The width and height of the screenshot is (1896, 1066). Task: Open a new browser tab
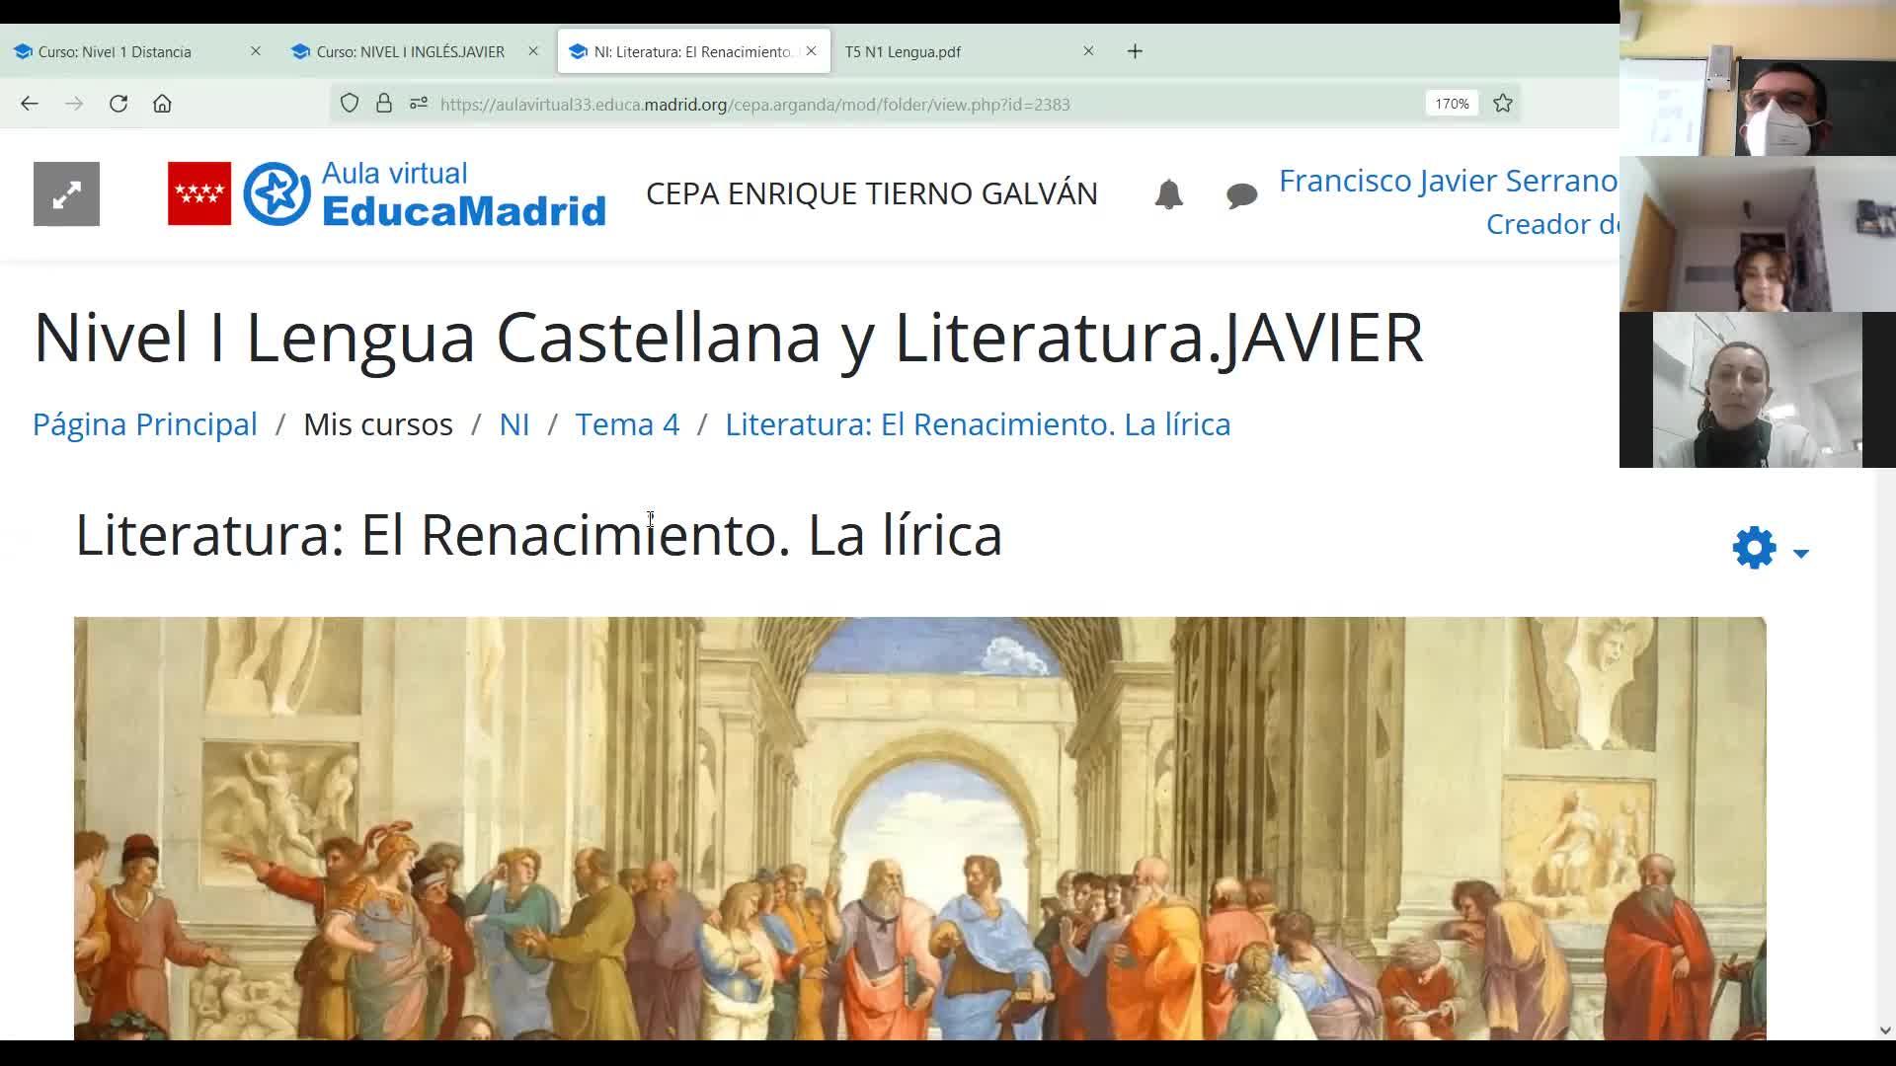1135,51
